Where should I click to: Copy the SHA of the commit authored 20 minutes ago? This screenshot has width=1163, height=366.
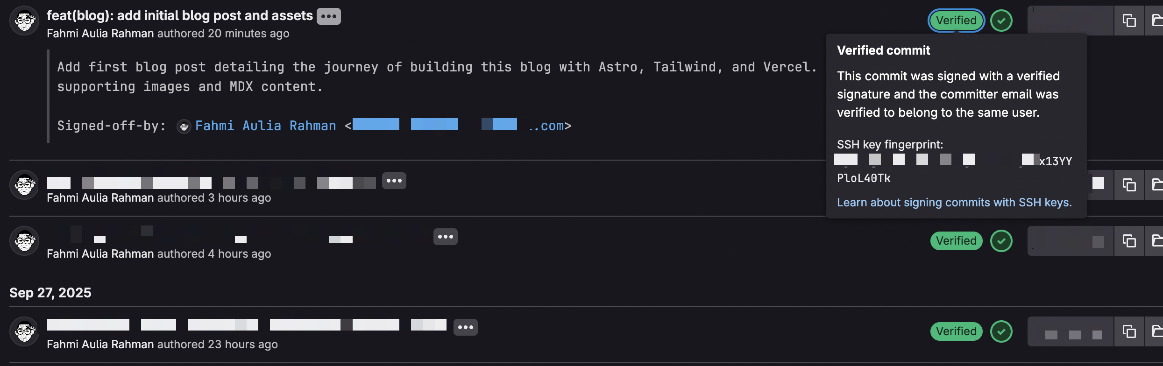point(1129,21)
